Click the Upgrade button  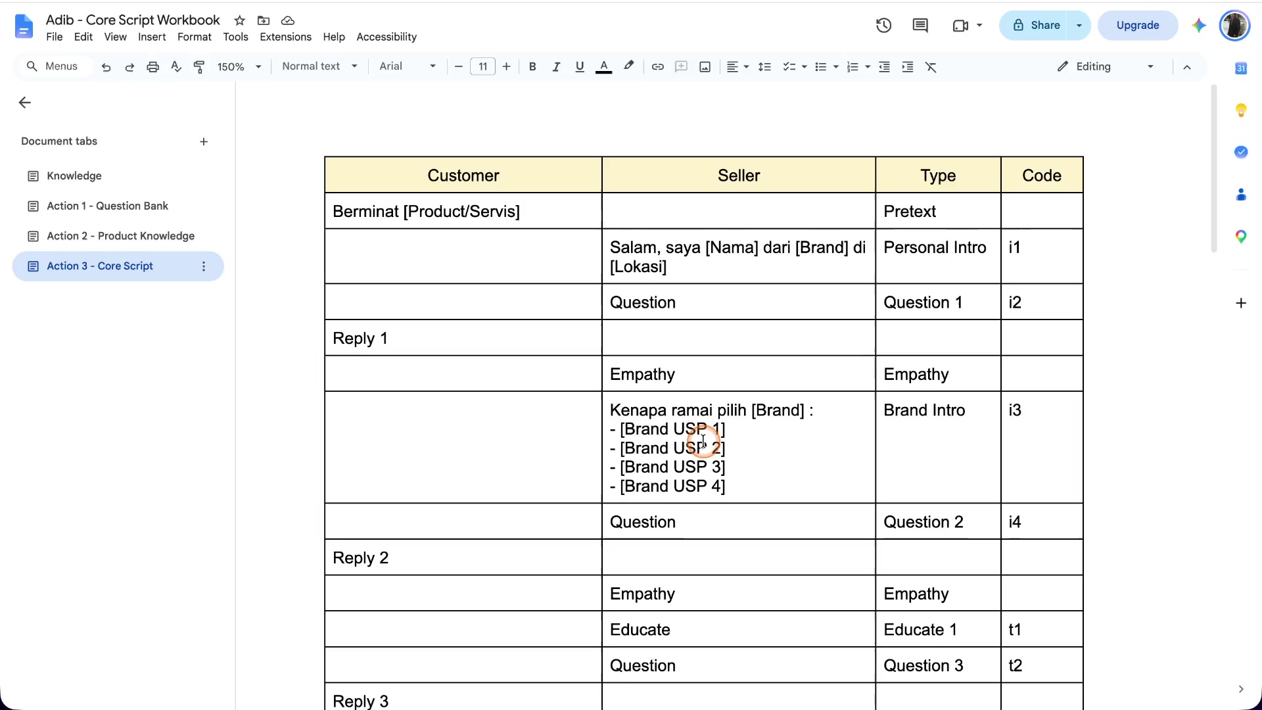click(1137, 25)
